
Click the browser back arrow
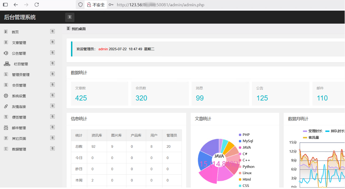16,5
